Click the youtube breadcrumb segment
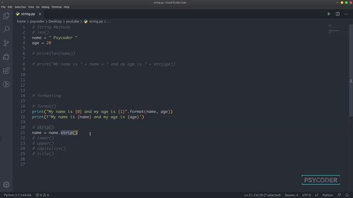Screen dimensions: 353x198 click(x=72, y=21)
